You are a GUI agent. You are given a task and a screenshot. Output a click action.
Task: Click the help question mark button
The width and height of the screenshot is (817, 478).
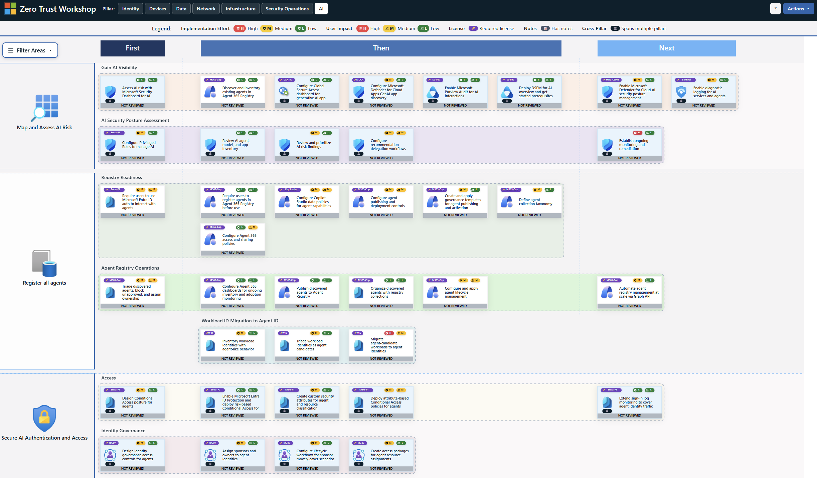click(775, 9)
